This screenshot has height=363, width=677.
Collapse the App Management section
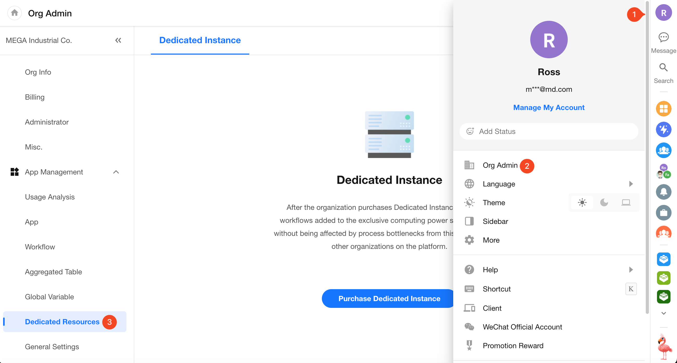(x=116, y=172)
